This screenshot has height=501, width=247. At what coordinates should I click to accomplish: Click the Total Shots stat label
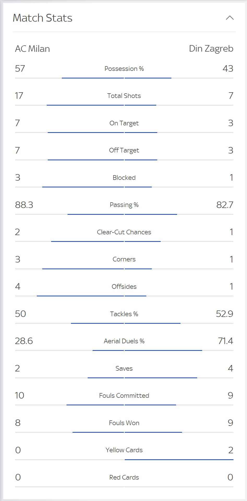pyautogui.click(x=124, y=96)
